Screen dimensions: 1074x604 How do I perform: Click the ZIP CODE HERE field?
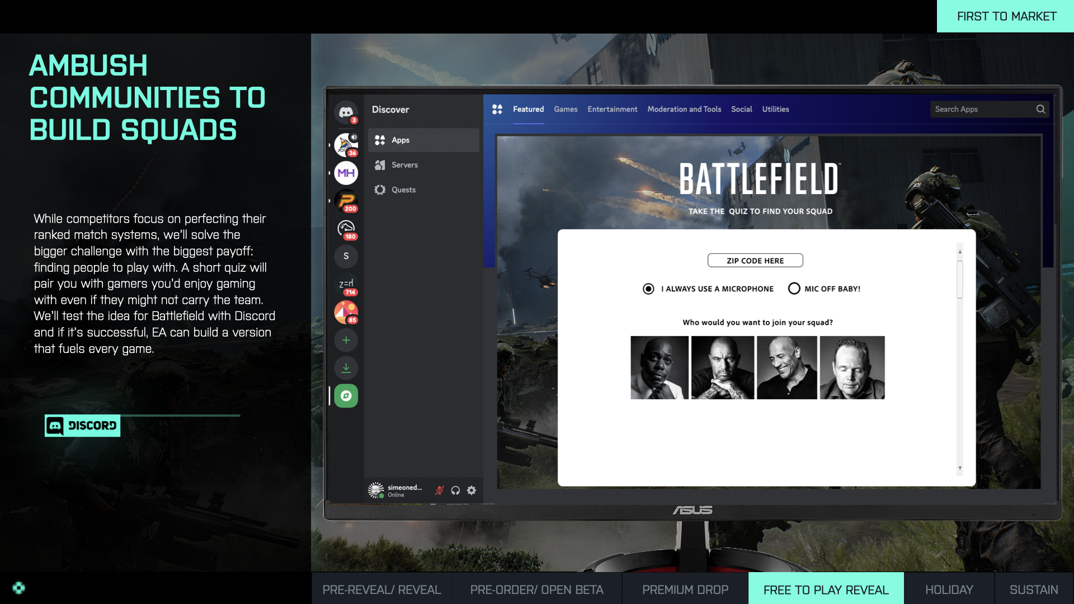pyautogui.click(x=755, y=261)
